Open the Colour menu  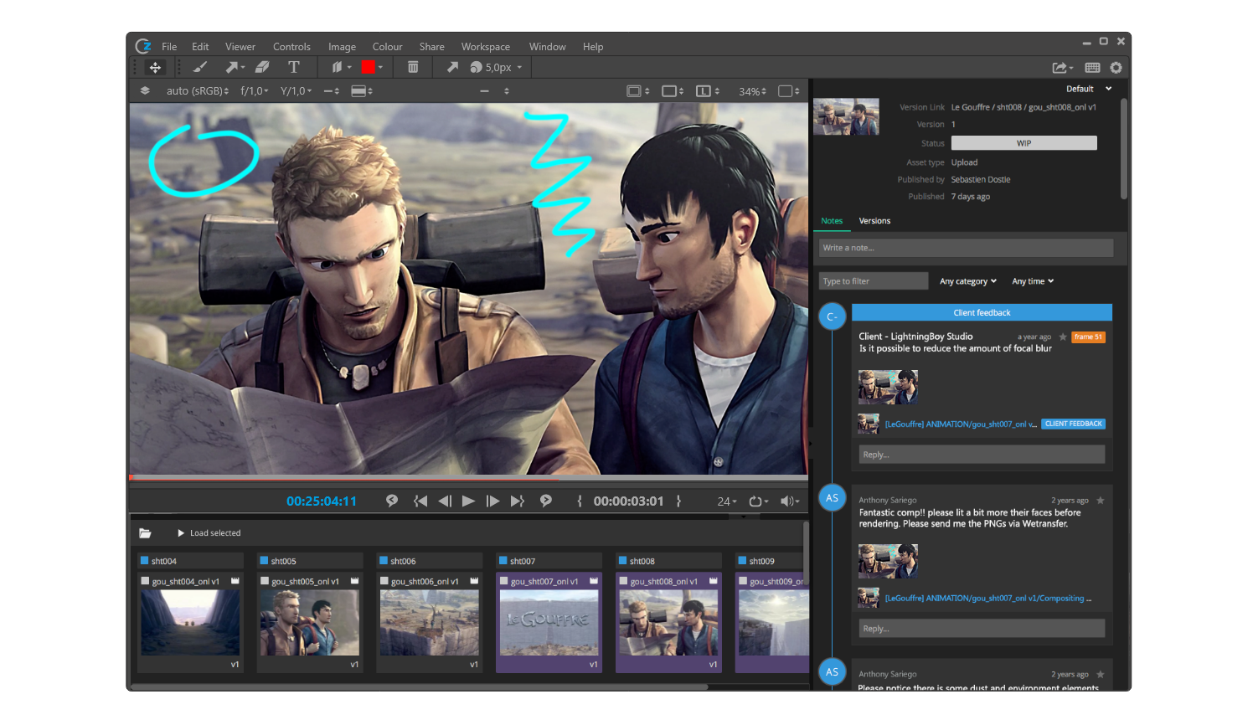[x=387, y=47]
